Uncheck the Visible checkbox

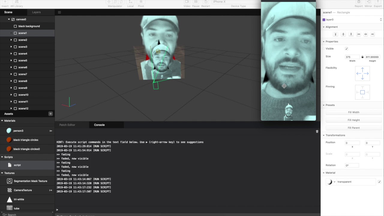pyautogui.click(x=346, y=49)
